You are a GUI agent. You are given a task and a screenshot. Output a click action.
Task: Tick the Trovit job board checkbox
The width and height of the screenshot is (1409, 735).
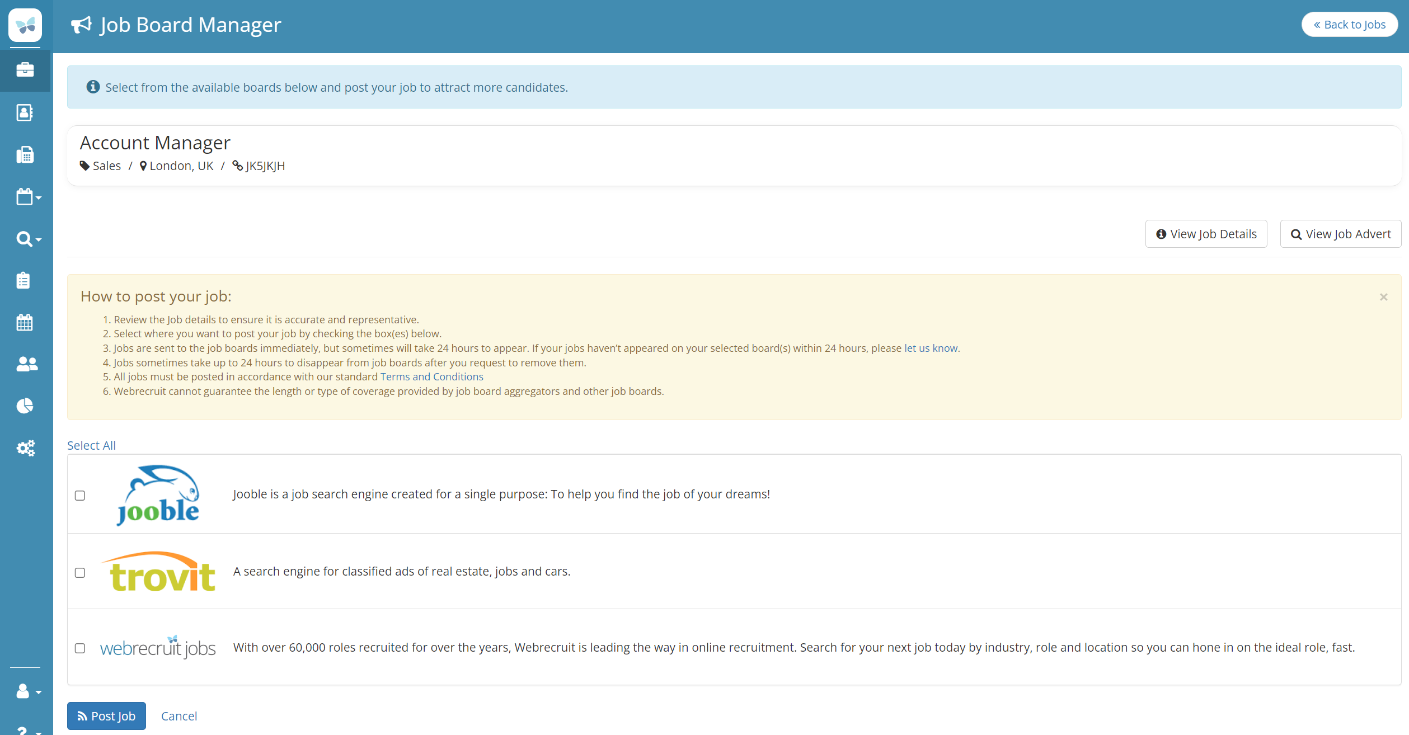tap(80, 573)
